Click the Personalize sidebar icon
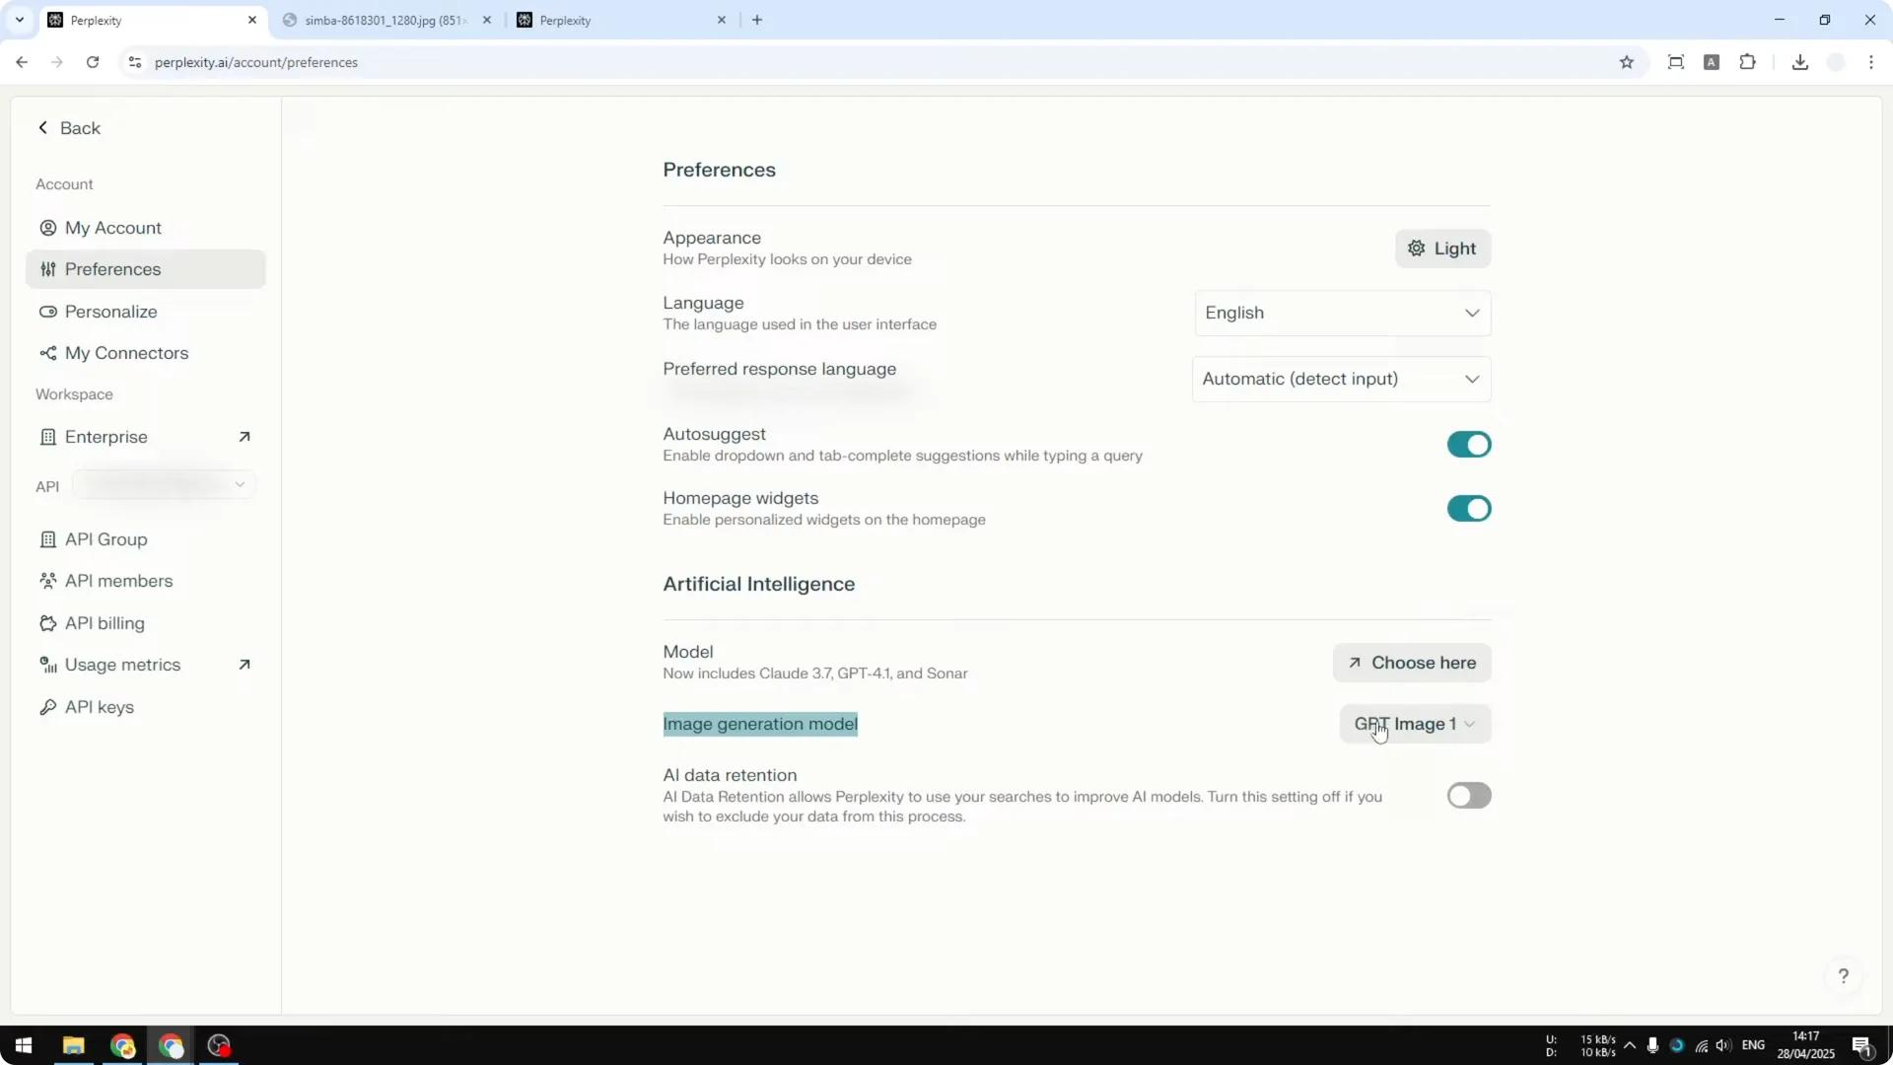 click(x=47, y=312)
